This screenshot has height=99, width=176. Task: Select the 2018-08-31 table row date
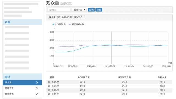[54, 82]
